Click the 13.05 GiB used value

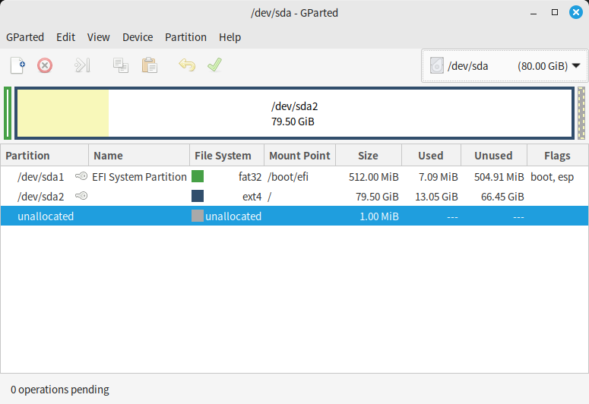click(436, 197)
